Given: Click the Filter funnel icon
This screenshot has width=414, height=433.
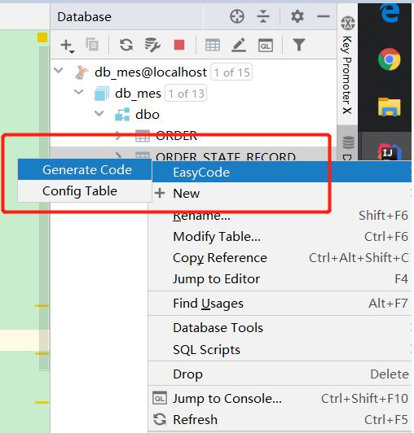Looking at the screenshot, I should pyautogui.click(x=299, y=45).
